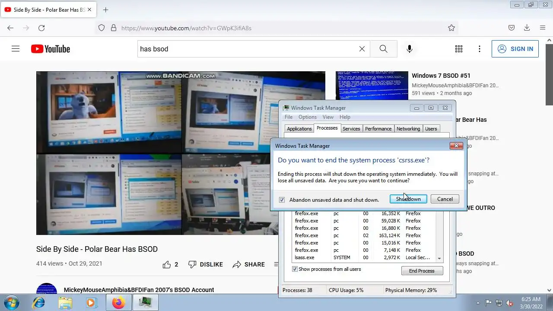
Task: Untick Abandon unsaved data checkbox
Action: pyautogui.click(x=282, y=200)
